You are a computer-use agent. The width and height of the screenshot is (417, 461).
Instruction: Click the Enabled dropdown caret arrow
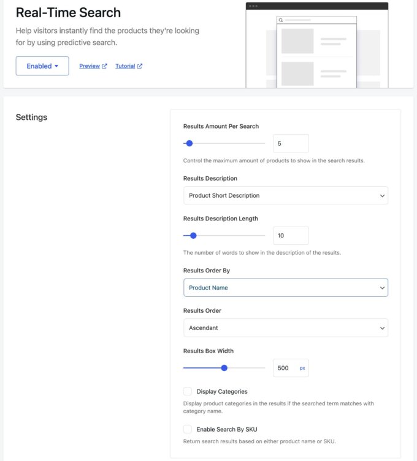pyautogui.click(x=56, y=66)
